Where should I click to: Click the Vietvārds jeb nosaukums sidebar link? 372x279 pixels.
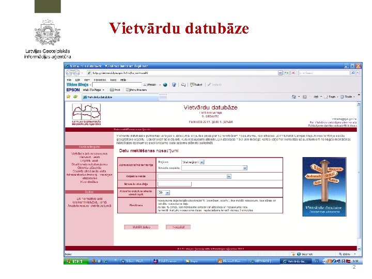tap(89, 154)
